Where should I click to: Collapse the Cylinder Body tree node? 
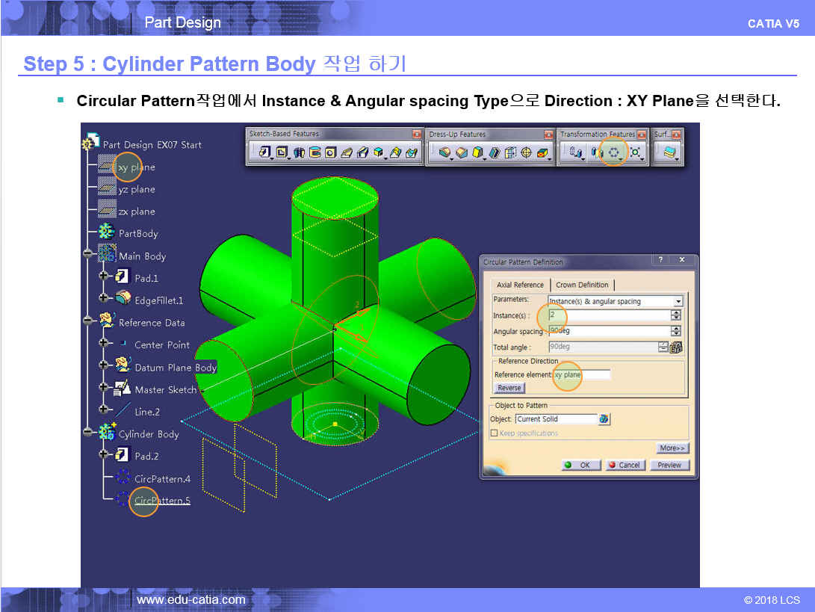point(88,433)
